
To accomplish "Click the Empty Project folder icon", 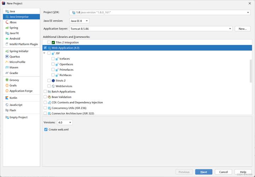I will [x=7, y=117].
